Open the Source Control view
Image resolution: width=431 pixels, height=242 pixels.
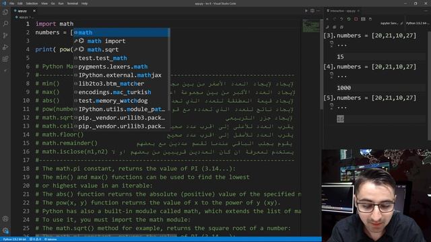(5, 36)
